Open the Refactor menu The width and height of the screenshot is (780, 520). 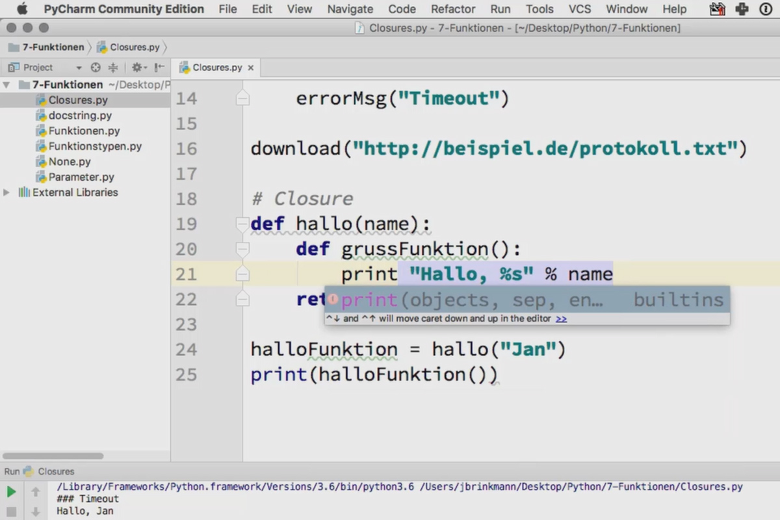[x=453, y=9]
